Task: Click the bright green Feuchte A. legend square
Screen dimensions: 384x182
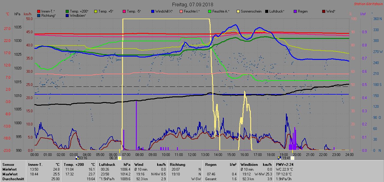Action: click(x=210, y=11)
